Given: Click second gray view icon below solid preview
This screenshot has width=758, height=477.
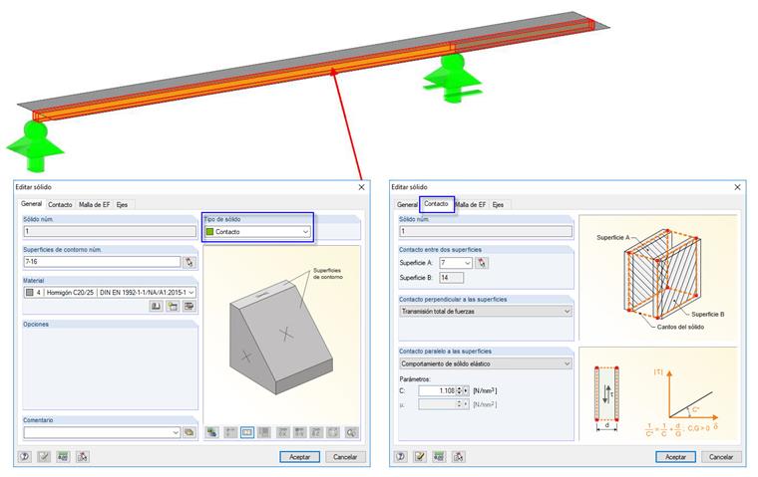Looking at the screenshot, I should coord(230,432).
